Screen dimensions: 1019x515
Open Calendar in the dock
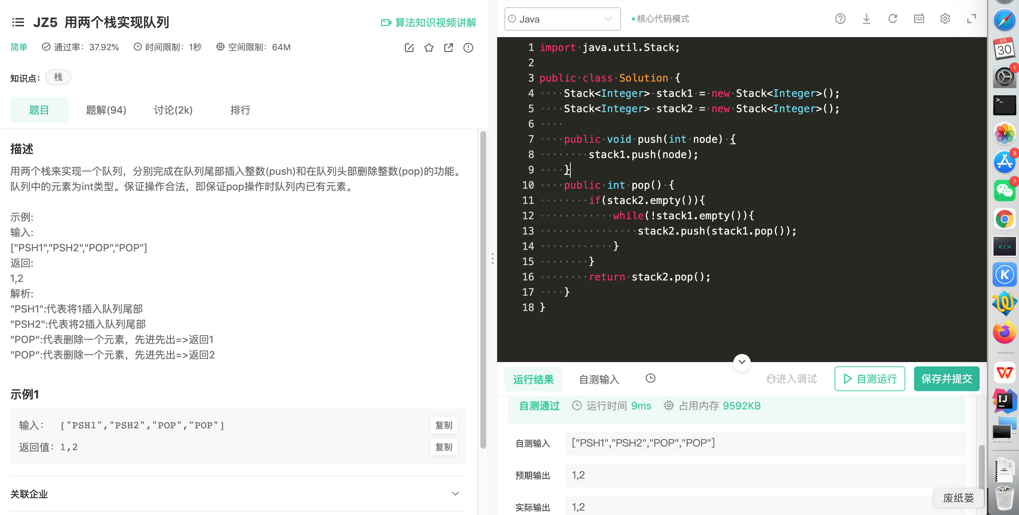1004,48
